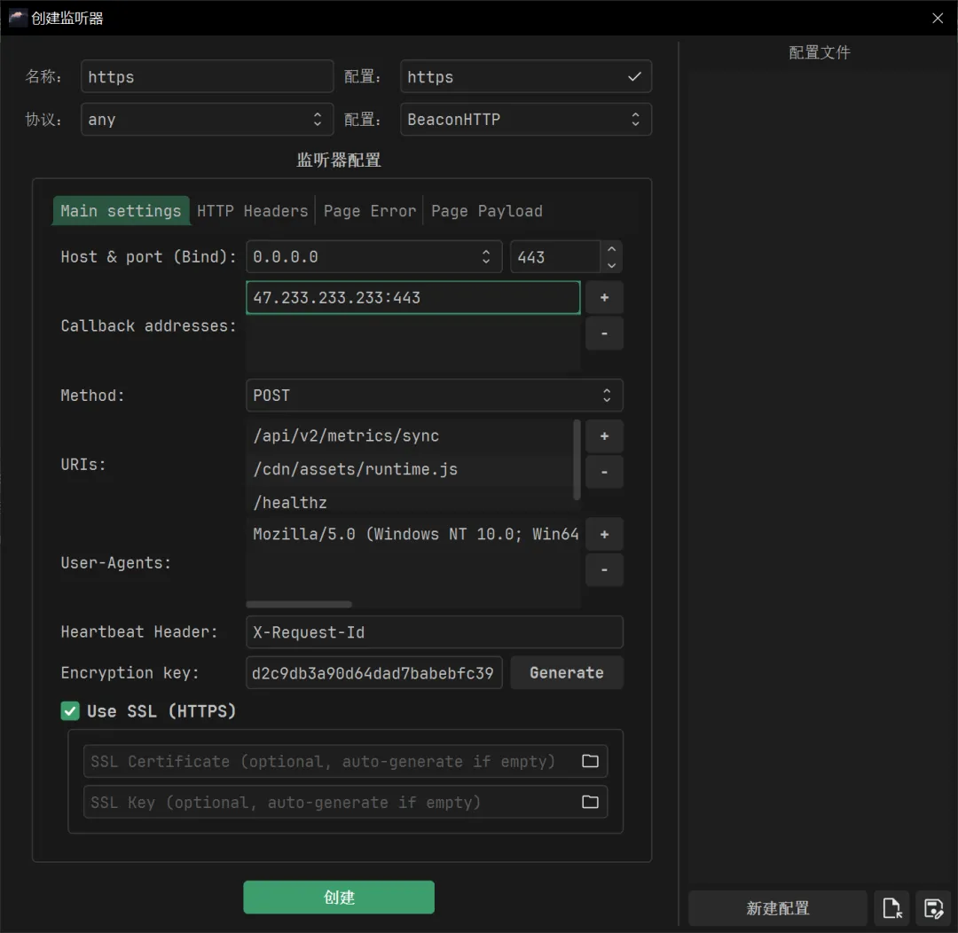Select URI /healthz
Screen dimensions: 958x933
click(x=409, y=502)
